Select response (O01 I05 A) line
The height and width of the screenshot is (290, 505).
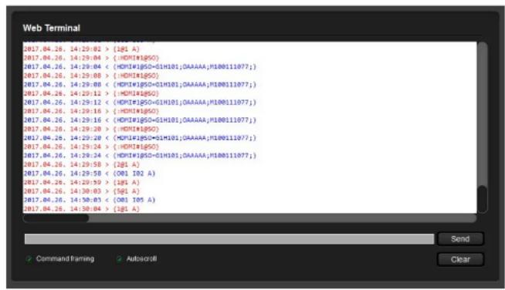[x=90, y=200]
